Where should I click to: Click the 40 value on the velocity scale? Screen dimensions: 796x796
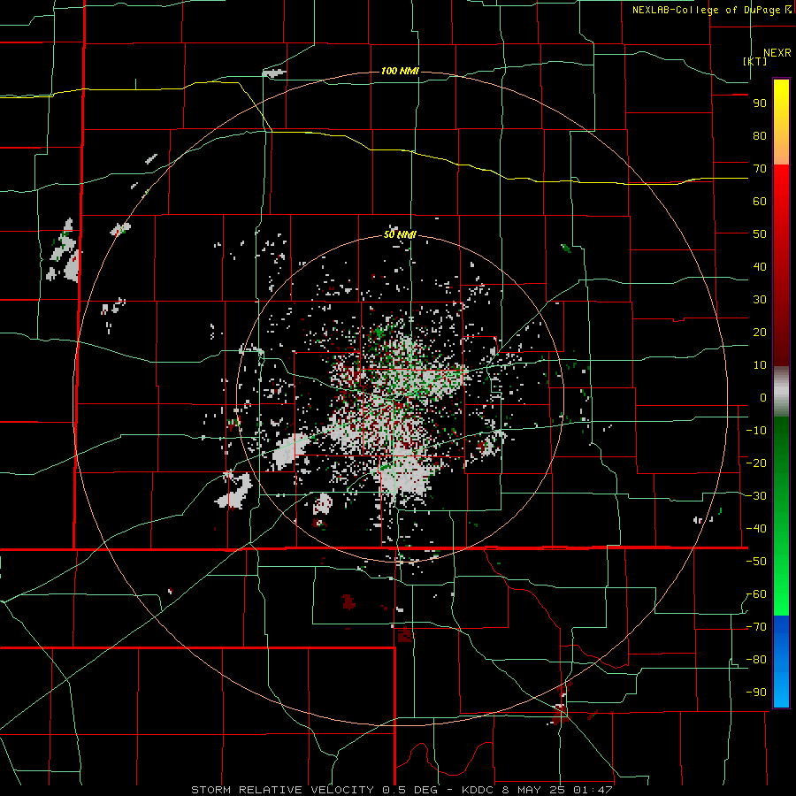(x=760, y=267)
